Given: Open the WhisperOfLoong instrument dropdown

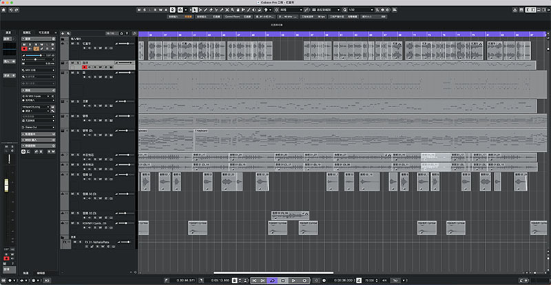Looking at the screenshot, I should [x=36, y=106].
